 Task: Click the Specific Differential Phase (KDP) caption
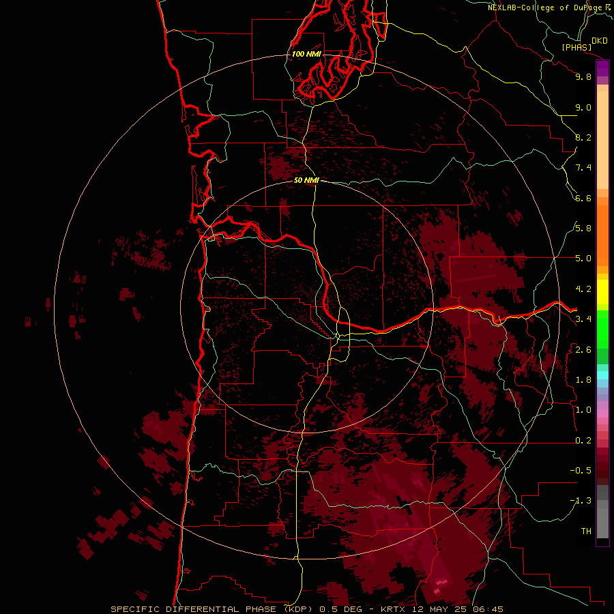(213, 609)
